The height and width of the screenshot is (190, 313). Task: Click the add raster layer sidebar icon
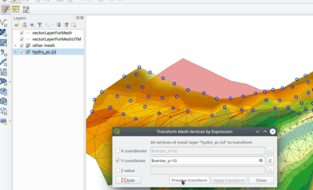(x=3, y=33)
